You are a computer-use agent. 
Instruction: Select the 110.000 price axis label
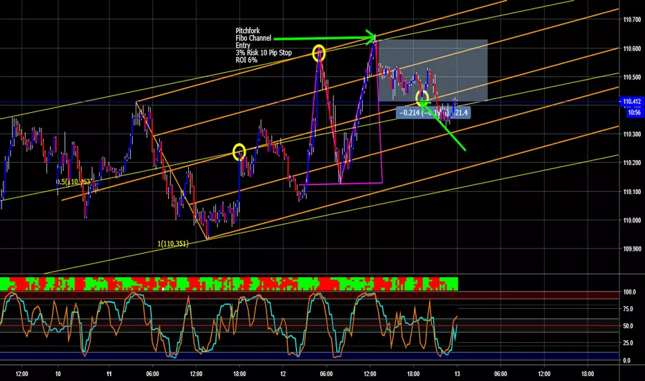coord(632,220)
